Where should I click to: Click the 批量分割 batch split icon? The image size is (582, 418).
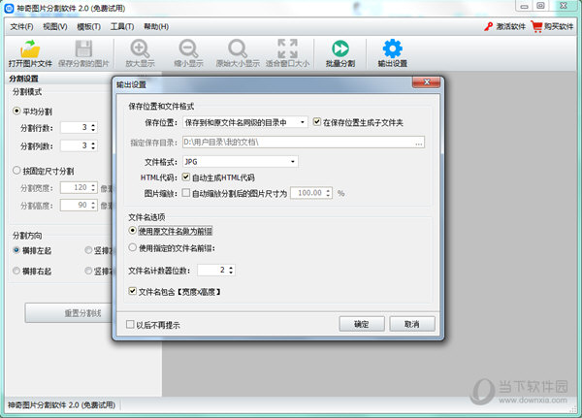pyautogui.click(x=339, y=48)
